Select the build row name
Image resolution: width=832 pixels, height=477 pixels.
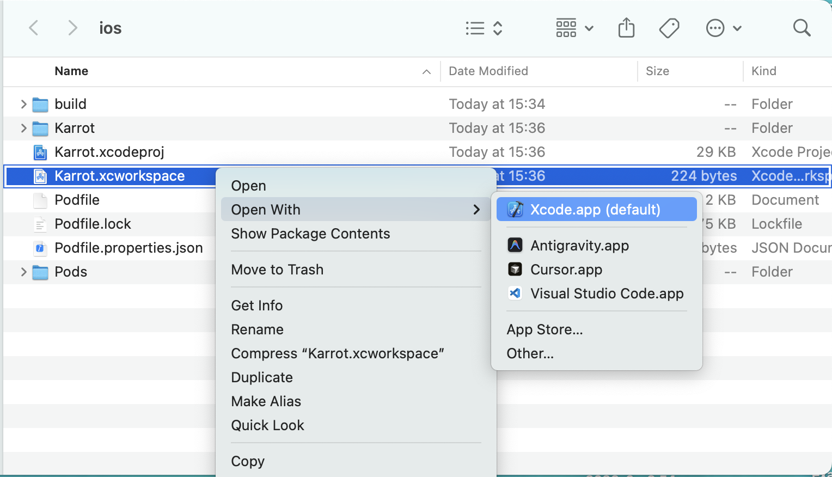(70, 104)
